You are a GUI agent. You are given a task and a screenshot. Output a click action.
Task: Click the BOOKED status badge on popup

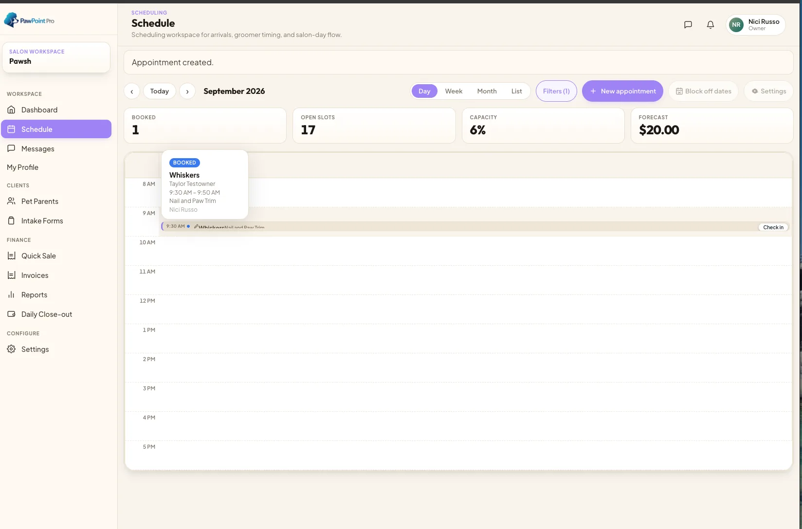184,163
